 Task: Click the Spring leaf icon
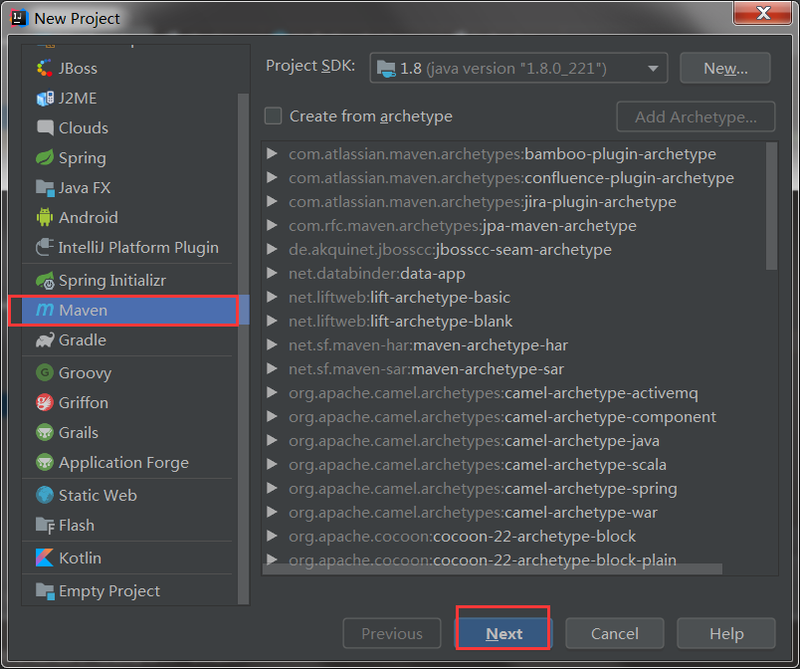pos(45,157)
